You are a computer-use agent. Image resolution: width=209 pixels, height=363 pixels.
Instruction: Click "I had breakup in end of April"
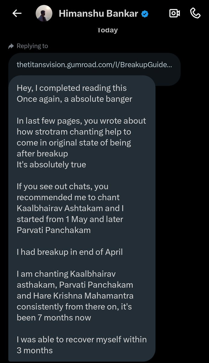pyautogui.click(x=70, y=252)
